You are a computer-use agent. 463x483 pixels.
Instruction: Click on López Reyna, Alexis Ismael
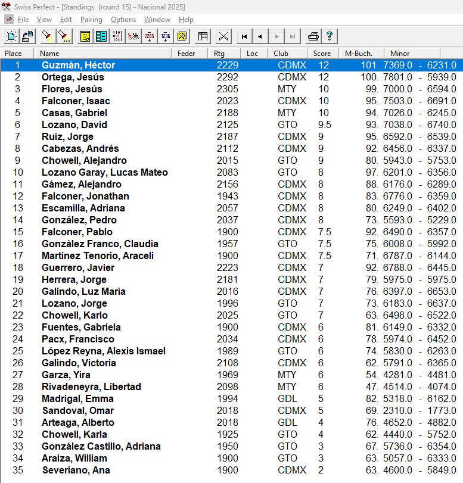[104, 351]
